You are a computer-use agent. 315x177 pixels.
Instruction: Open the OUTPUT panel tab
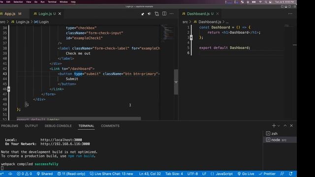click(31, 126)
